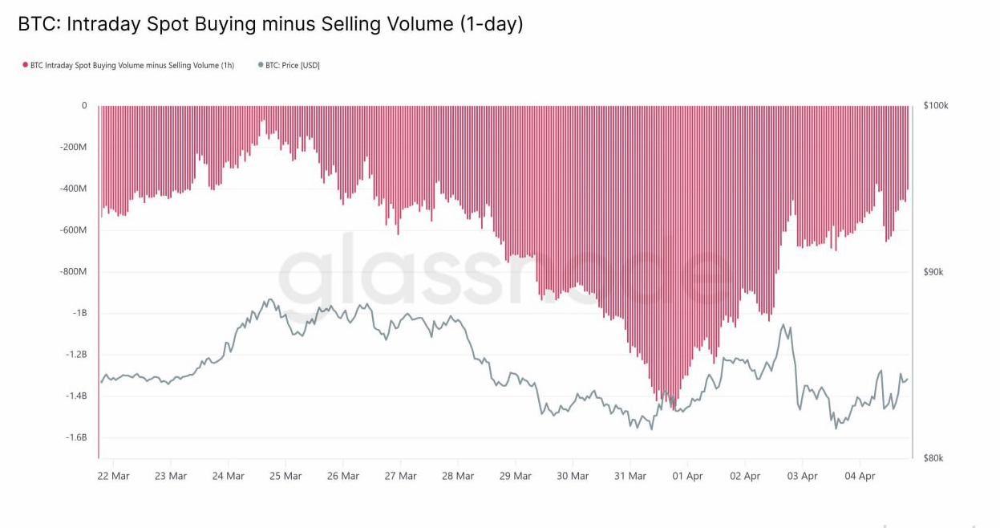Click the $80k price axis label
The width and height of the screenshot is (1000, 528).
coord(934,458)
